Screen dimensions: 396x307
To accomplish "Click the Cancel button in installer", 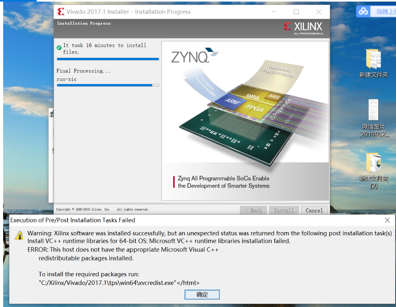I will tap(314, 210).
